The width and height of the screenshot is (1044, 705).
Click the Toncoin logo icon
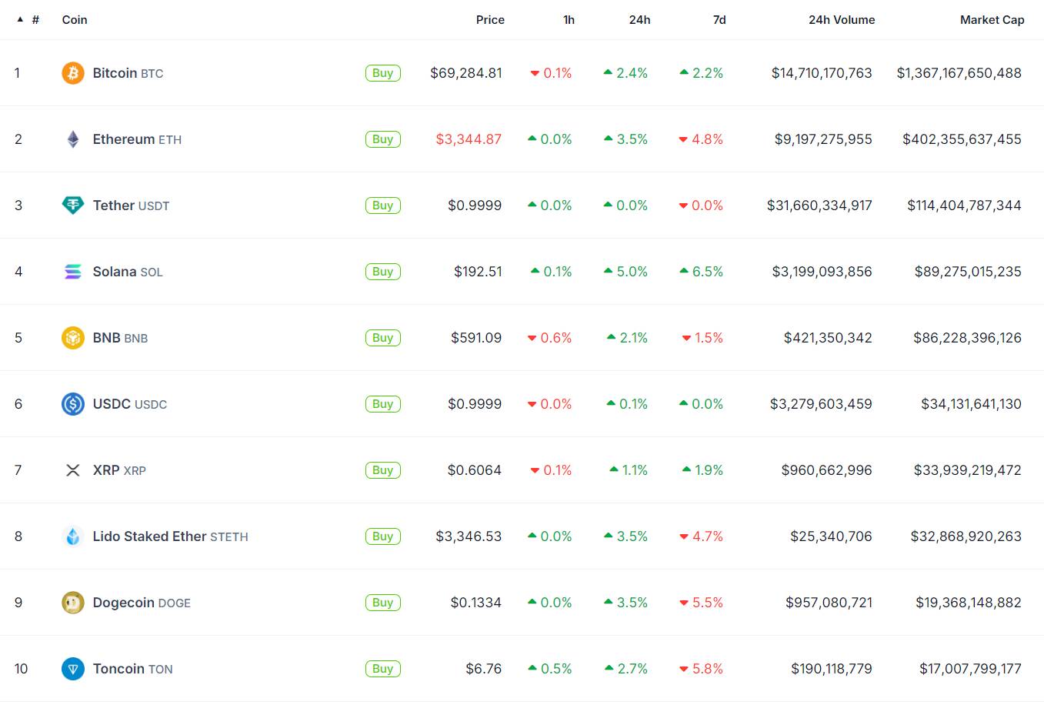point(73,669)
